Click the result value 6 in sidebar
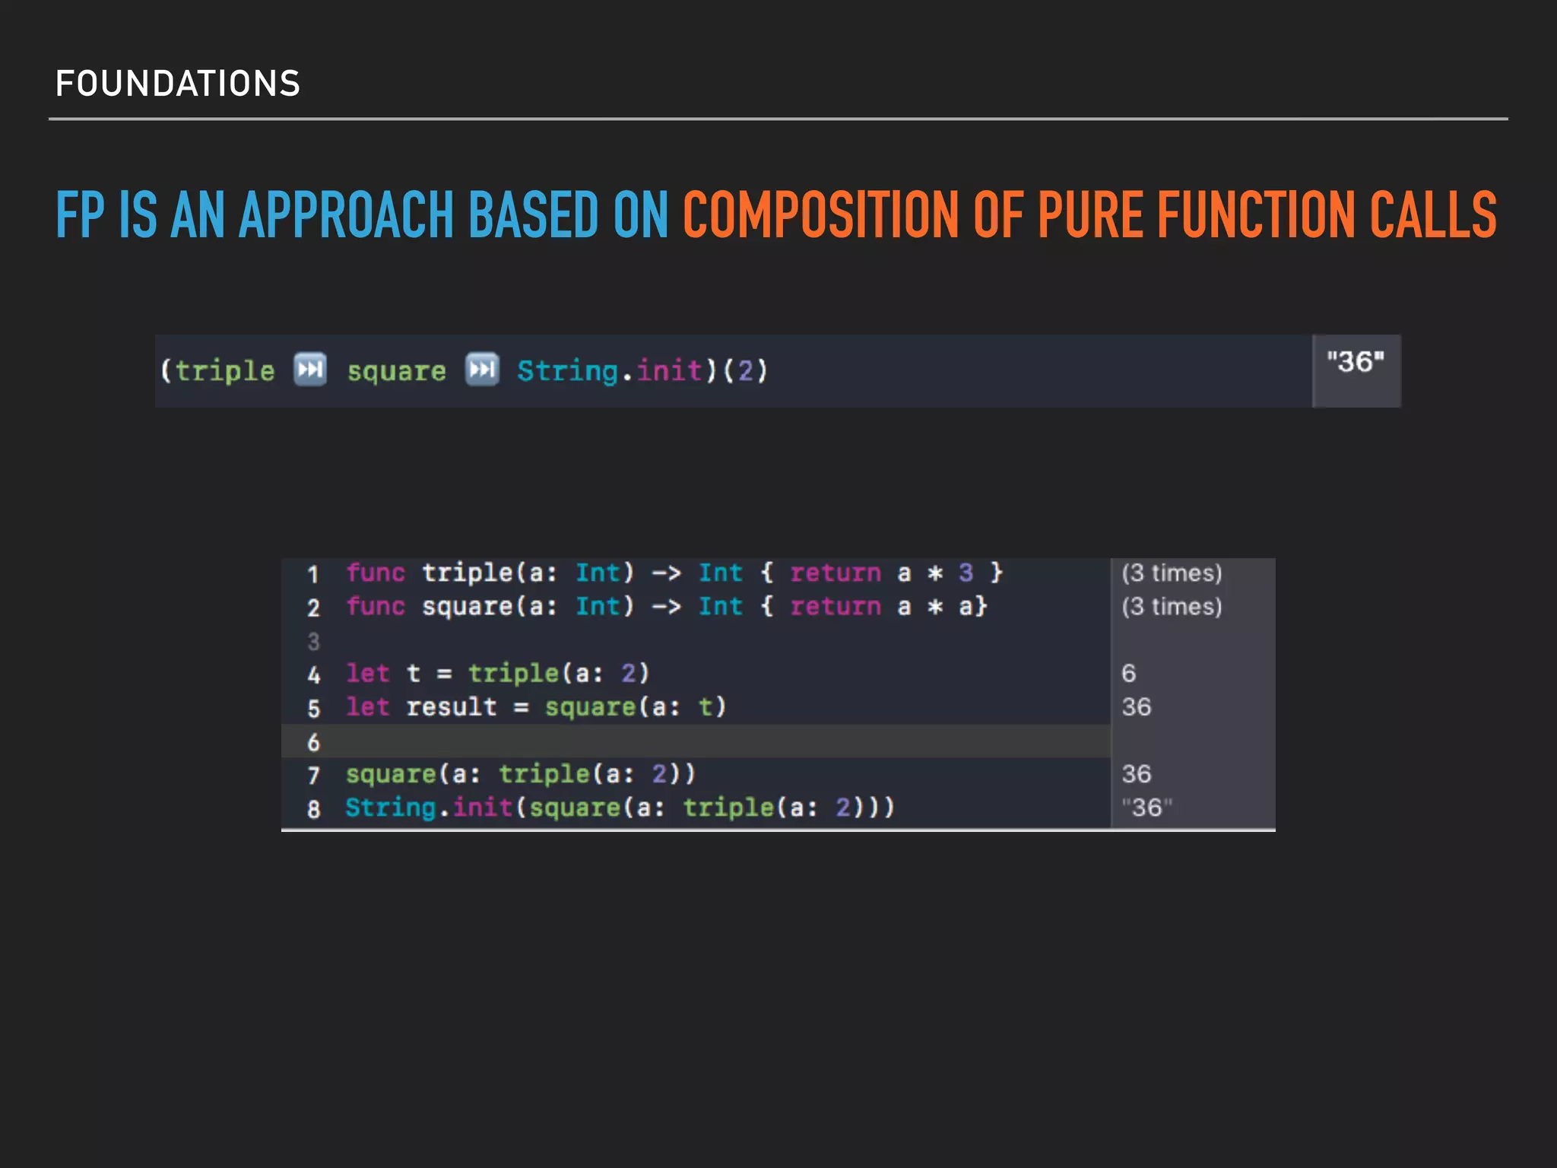This screenshot has width=1557, height=1168. click(1128, 674)
